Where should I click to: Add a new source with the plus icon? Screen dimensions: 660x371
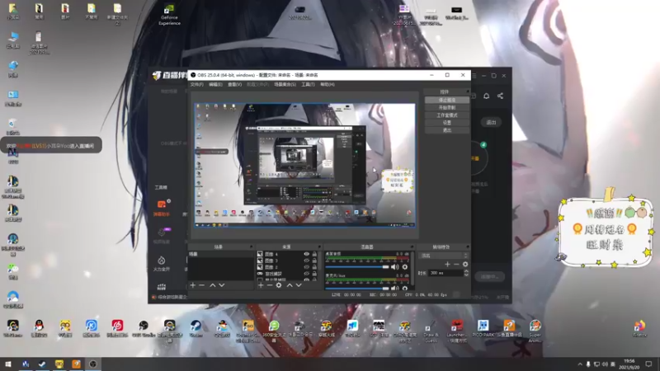261,285
